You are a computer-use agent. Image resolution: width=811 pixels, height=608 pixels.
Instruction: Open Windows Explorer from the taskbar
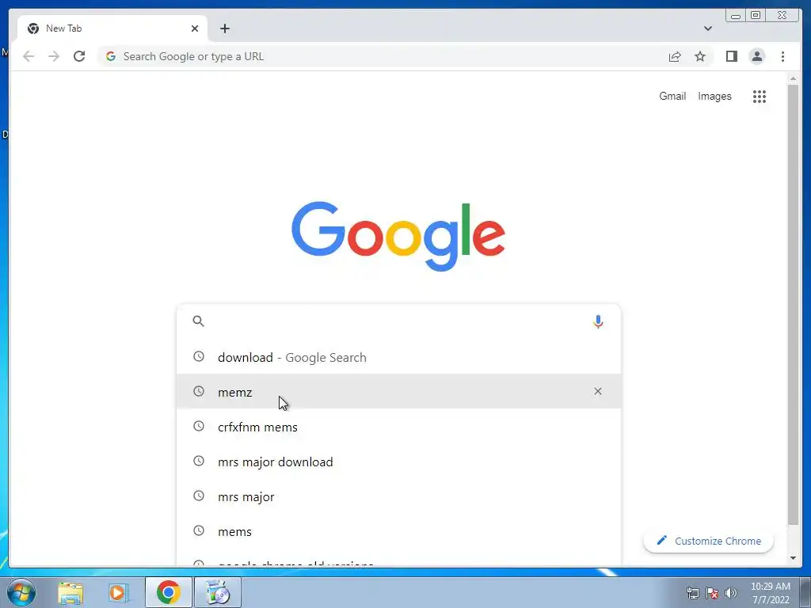70,593
